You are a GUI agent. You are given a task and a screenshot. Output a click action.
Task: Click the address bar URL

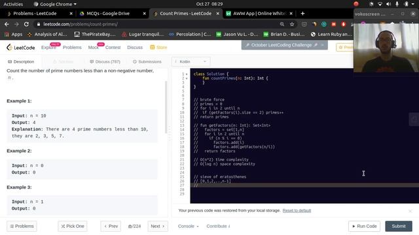pos(80,24)
